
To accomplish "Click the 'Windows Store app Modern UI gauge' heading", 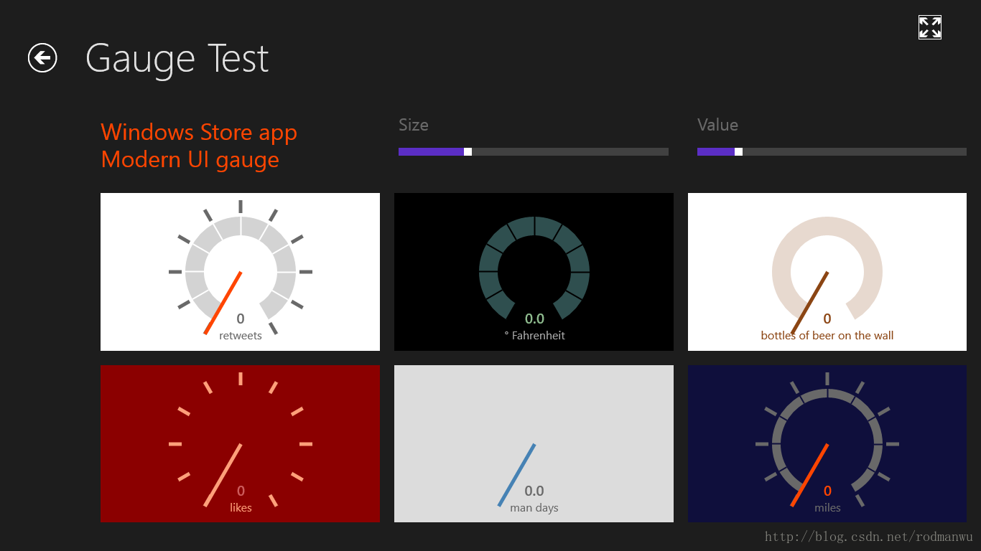I will pyautogui.click(x=199, y=146).
